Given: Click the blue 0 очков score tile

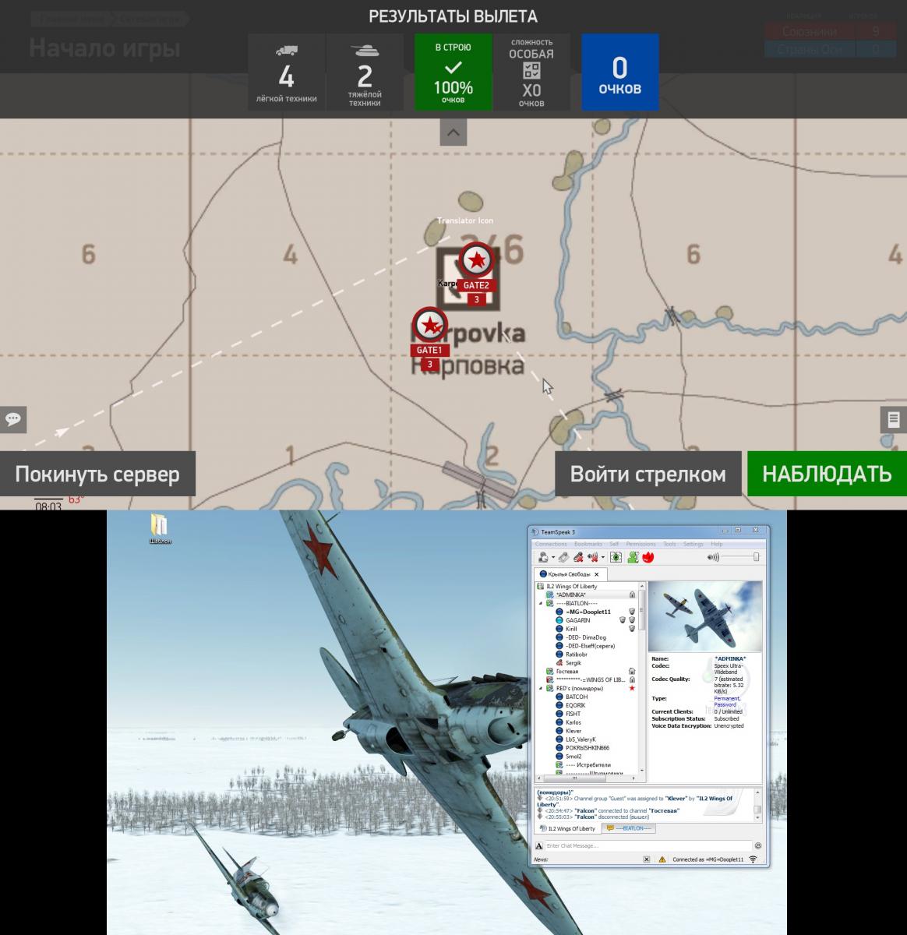Looking at the screenshot, I should coord(619,72).
